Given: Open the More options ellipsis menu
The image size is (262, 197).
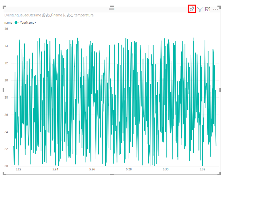Looking at the screenshot, I should pos(215,9).
